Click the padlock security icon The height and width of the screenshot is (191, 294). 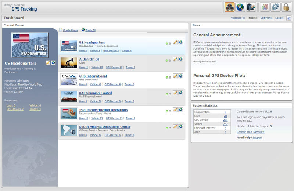[286, 7]
